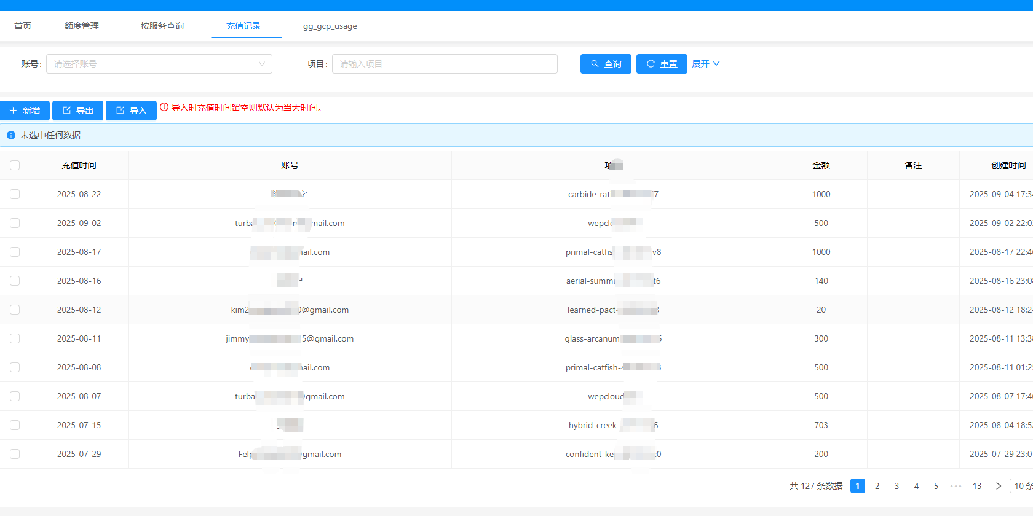Open the 按服务查询 tab
The height and width of the screenshot is (516, 1033).
(162, 26)
